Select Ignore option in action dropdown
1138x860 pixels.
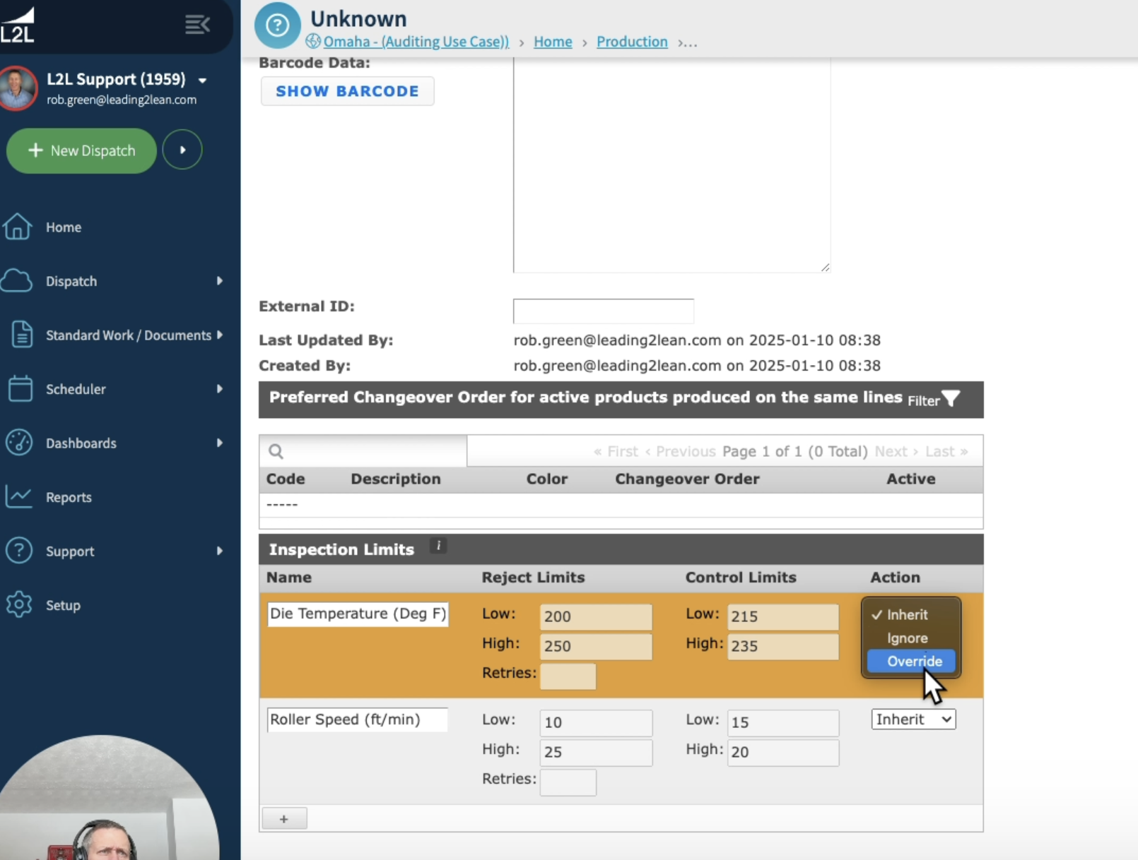[x=911, y=638]
